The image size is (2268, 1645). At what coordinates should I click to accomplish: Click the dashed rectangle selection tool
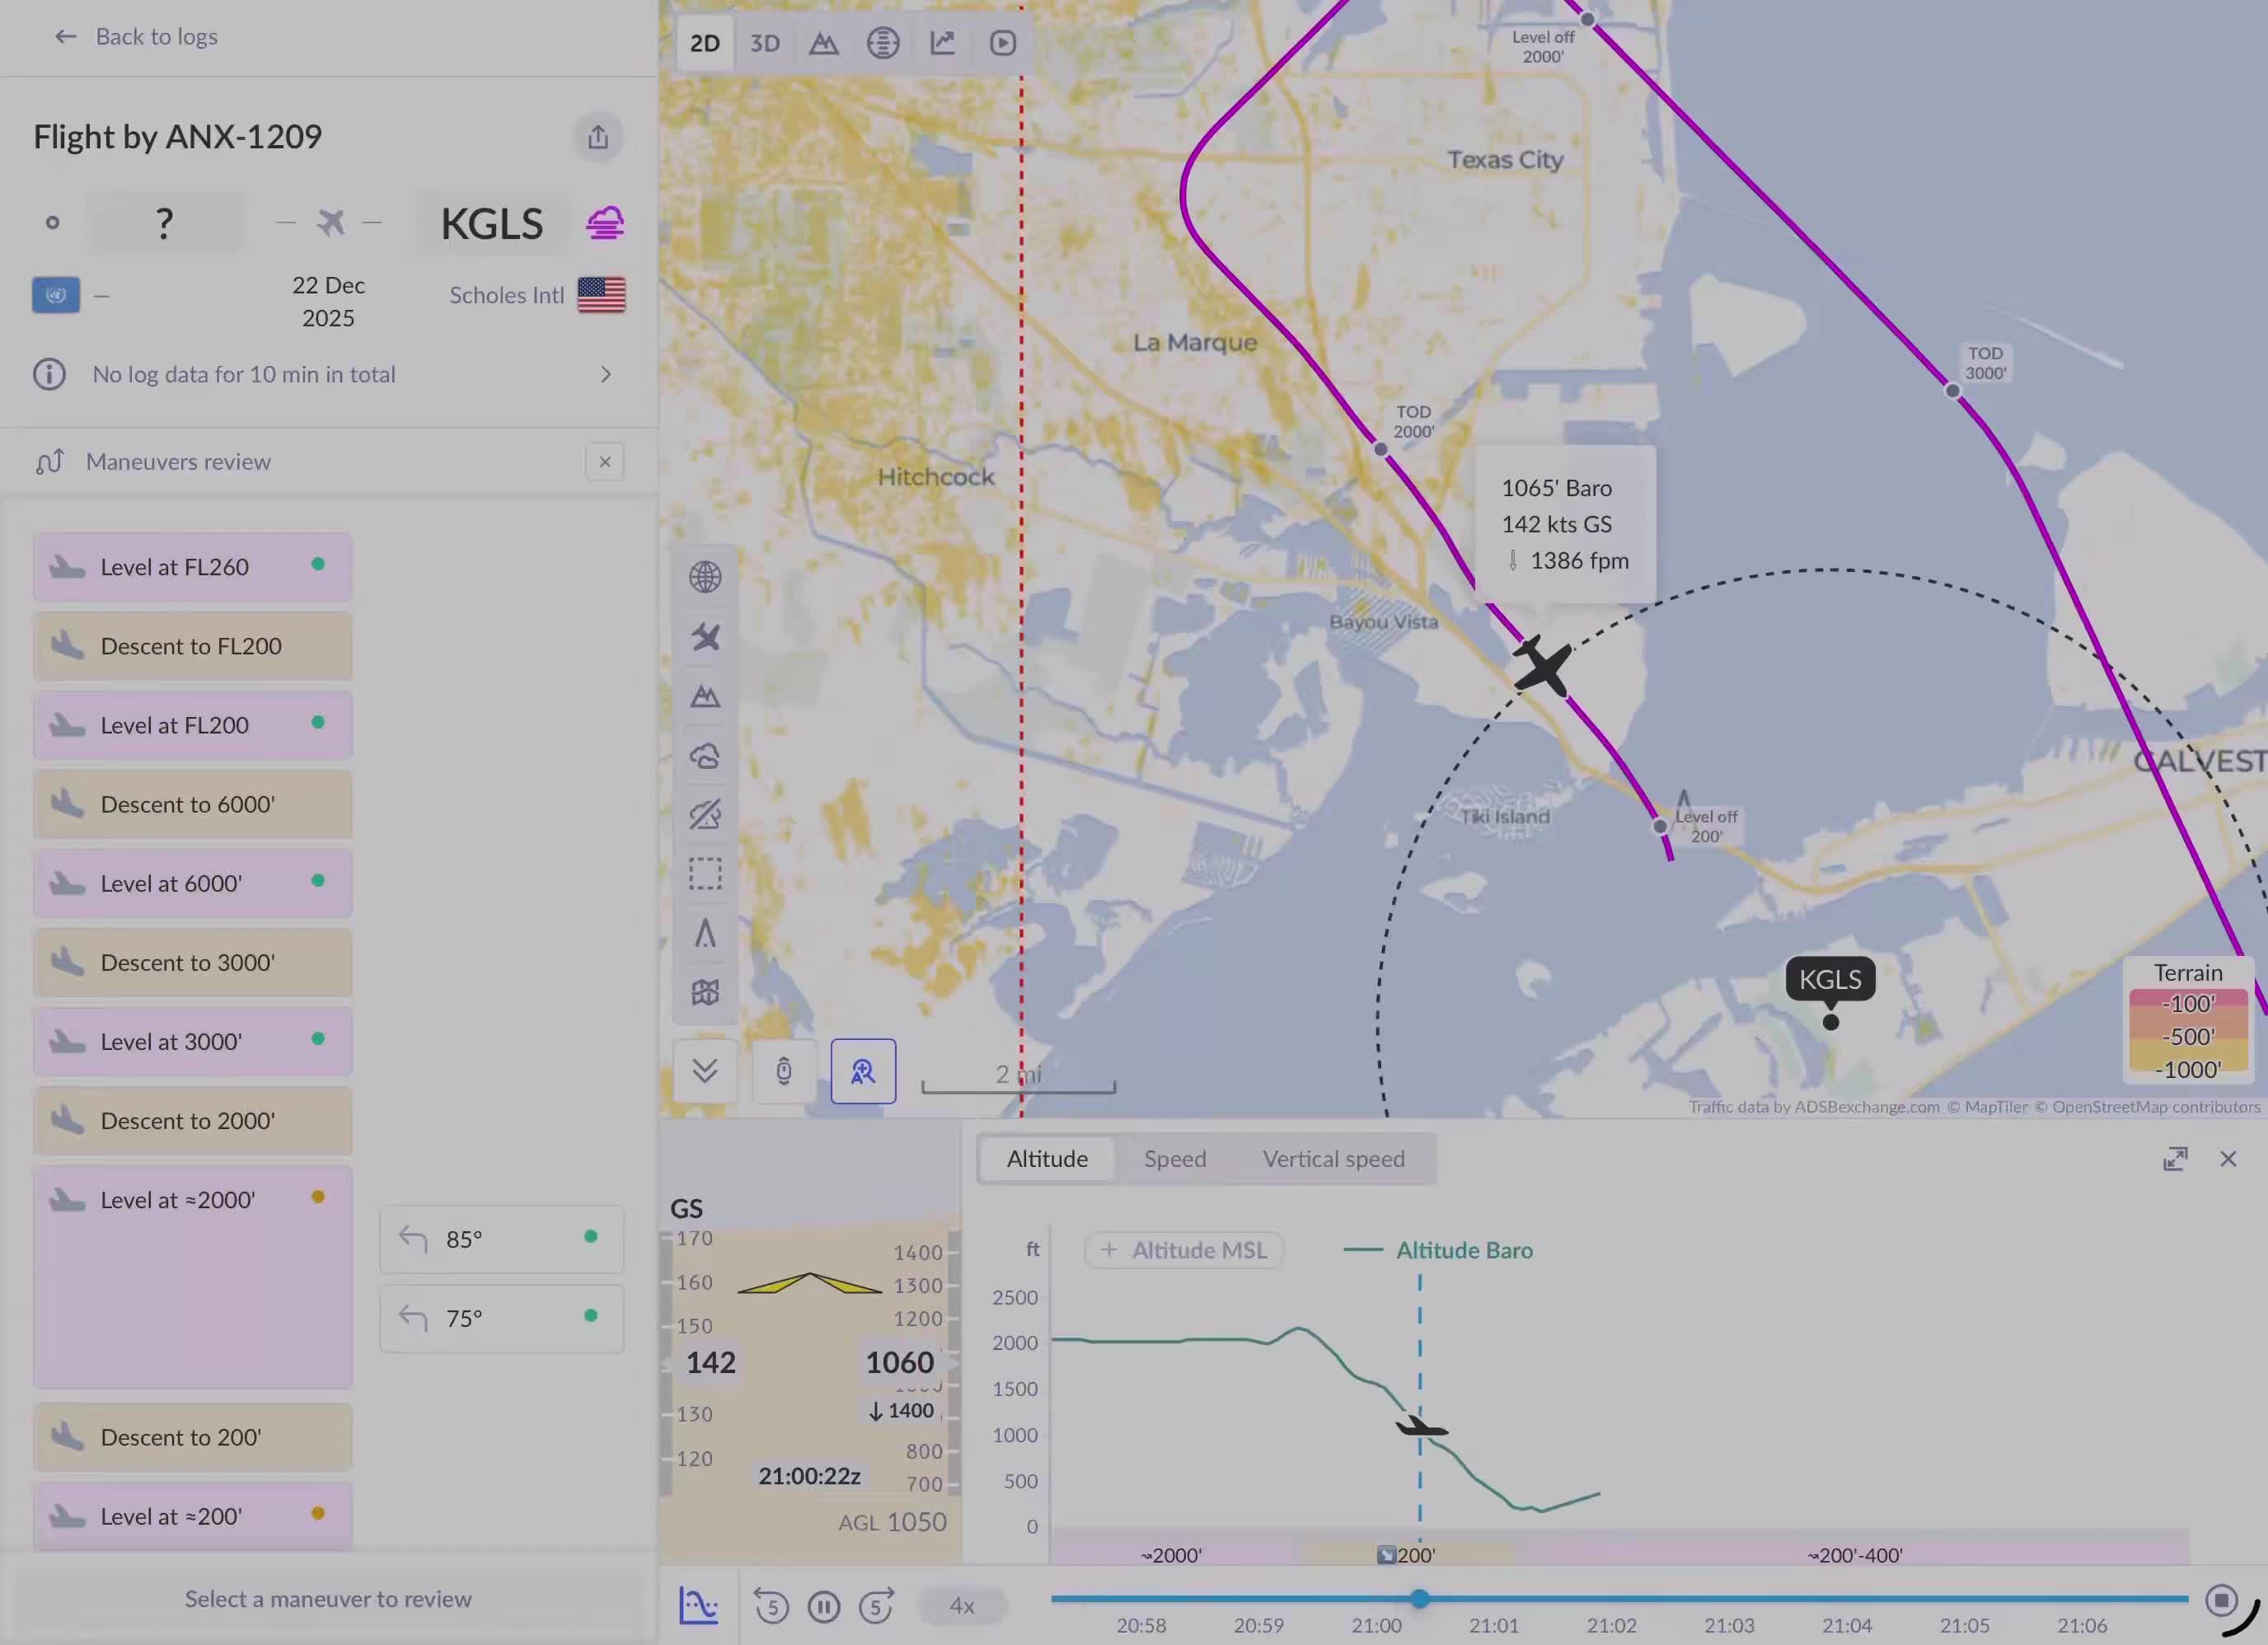pos(705,874)
